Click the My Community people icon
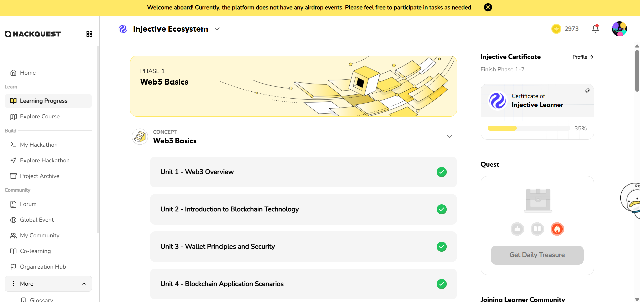Image resolution: width=640 pixels, height=302 pixels. point(13,235)
